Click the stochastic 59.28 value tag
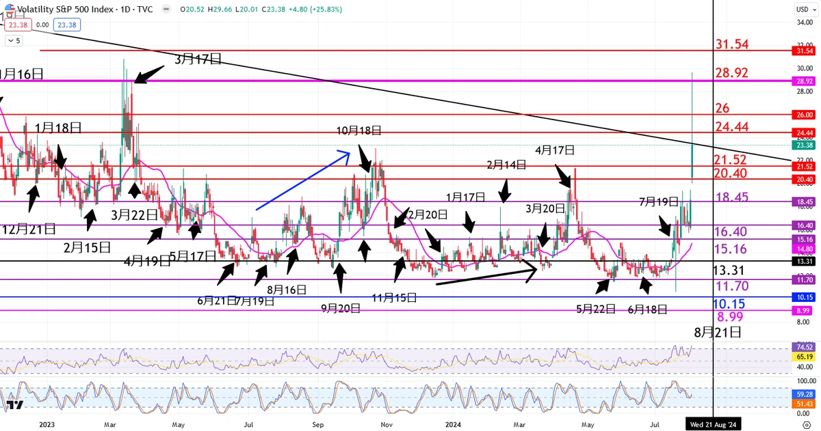821x431 pixels. [x=805, y=394]
